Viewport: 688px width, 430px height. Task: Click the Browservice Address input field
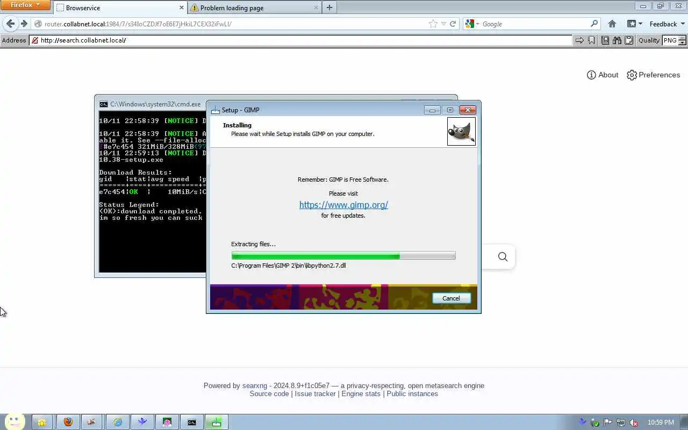[x=301, y=40]
